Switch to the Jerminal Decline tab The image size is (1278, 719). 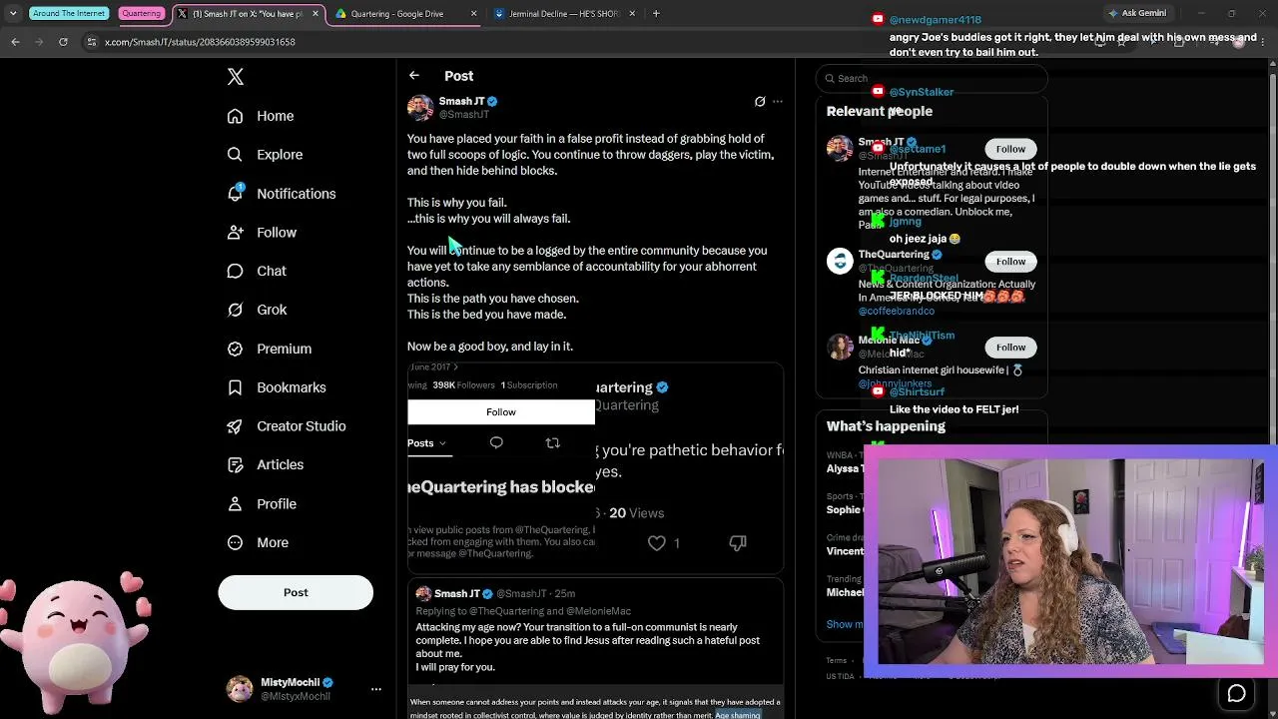pos(564,14)
